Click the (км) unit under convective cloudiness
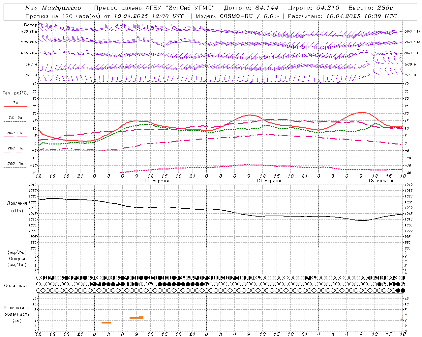This screenshot has height=337, width=422. click(x=17, y=321)
